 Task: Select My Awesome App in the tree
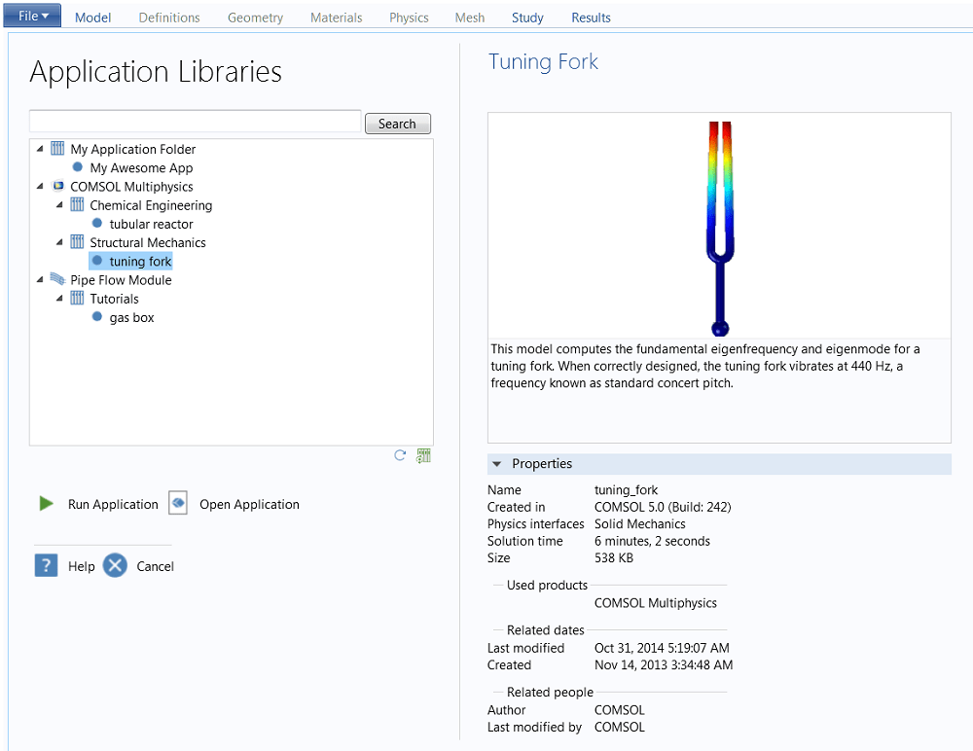tap(141, 167)
